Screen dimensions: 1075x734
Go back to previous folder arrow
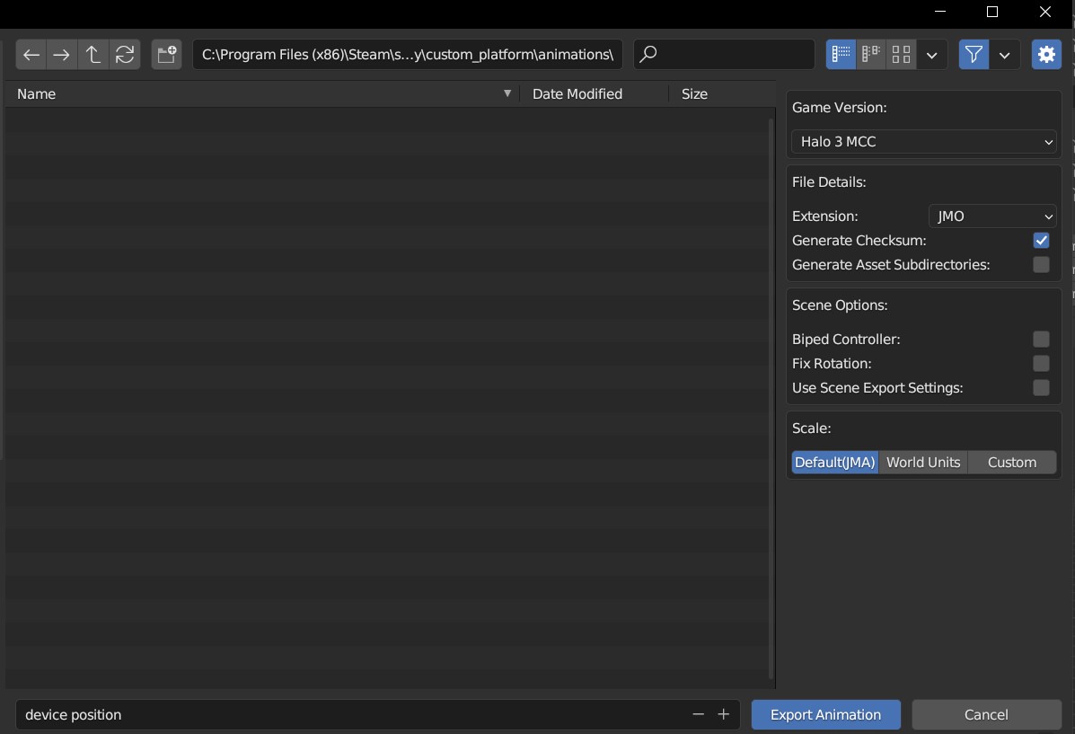tap(31, 54)
